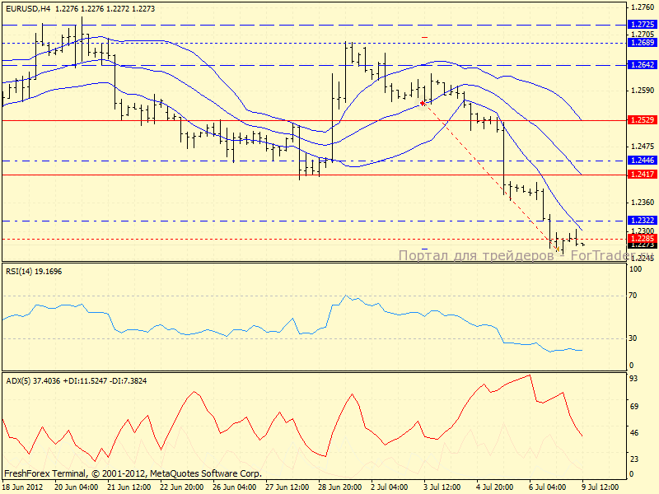Select the 1.2689 price level label
Viewport: 659px width, 494px height.
(x=643, y=43)
